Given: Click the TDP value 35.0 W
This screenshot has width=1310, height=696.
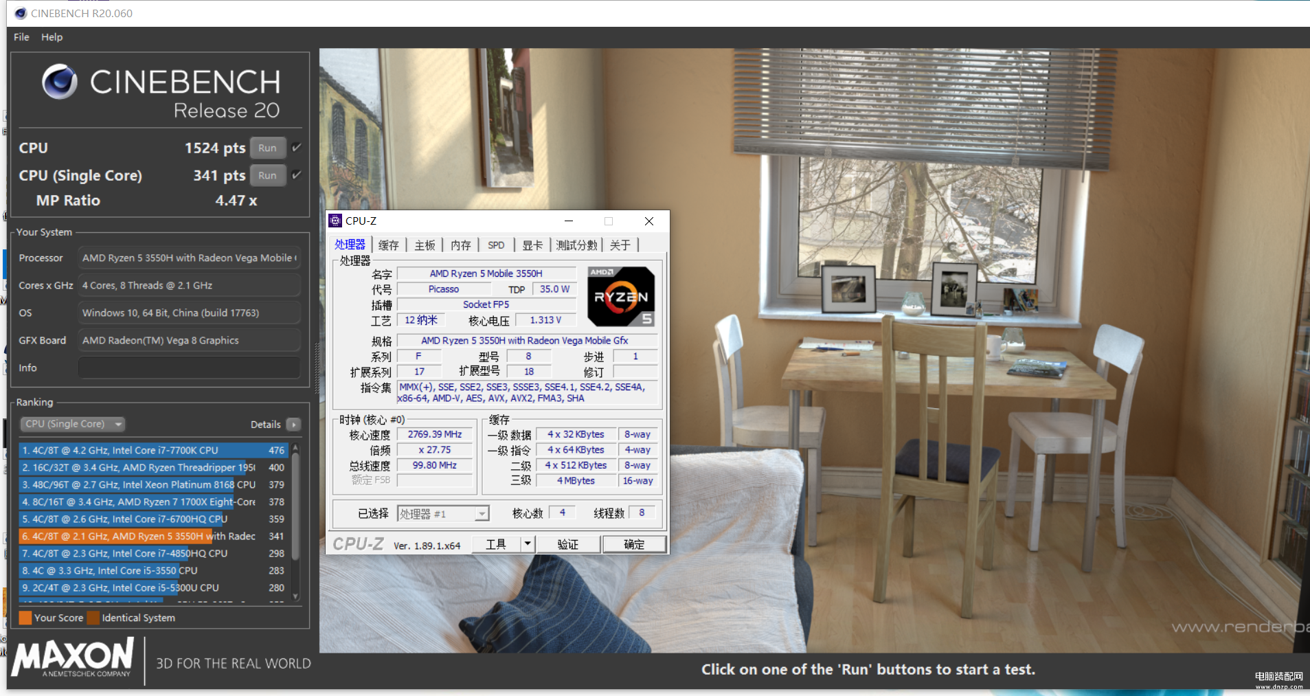Looking at the screenshot, I should [x=554, y=289].
